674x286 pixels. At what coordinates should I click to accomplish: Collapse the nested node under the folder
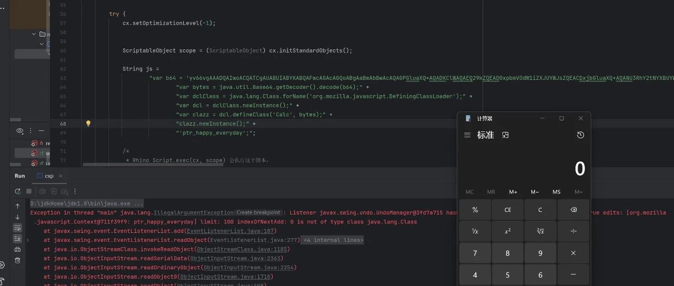pos(42,44)
